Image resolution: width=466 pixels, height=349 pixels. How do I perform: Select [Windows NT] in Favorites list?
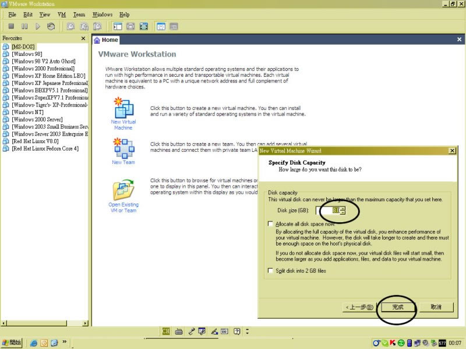[x=27, y=112]
